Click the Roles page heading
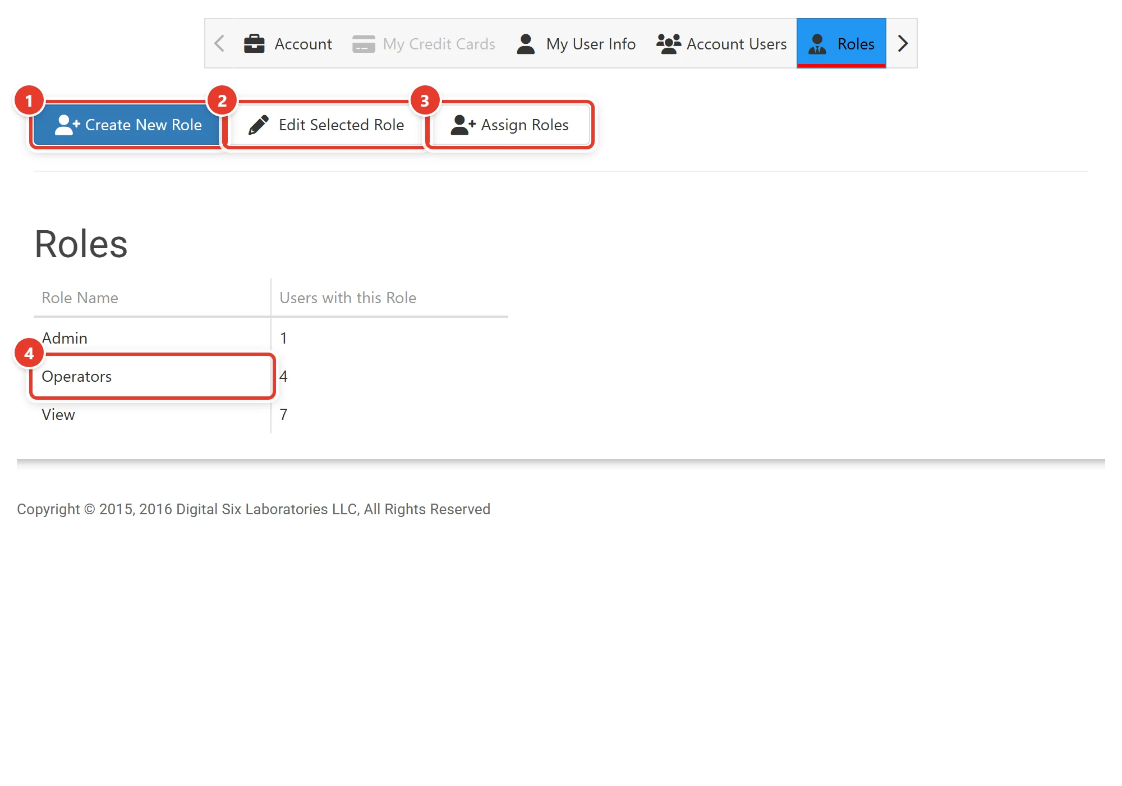 click(81, 244)
